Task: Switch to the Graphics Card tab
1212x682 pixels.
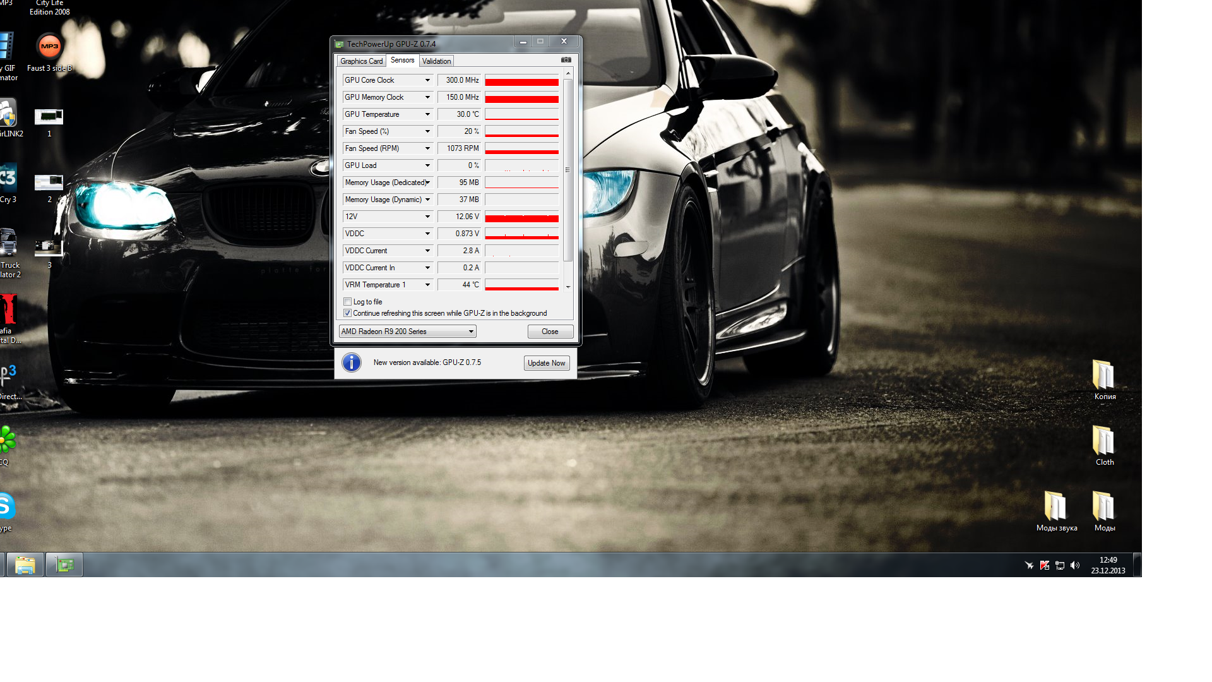Action: [361, 61]
